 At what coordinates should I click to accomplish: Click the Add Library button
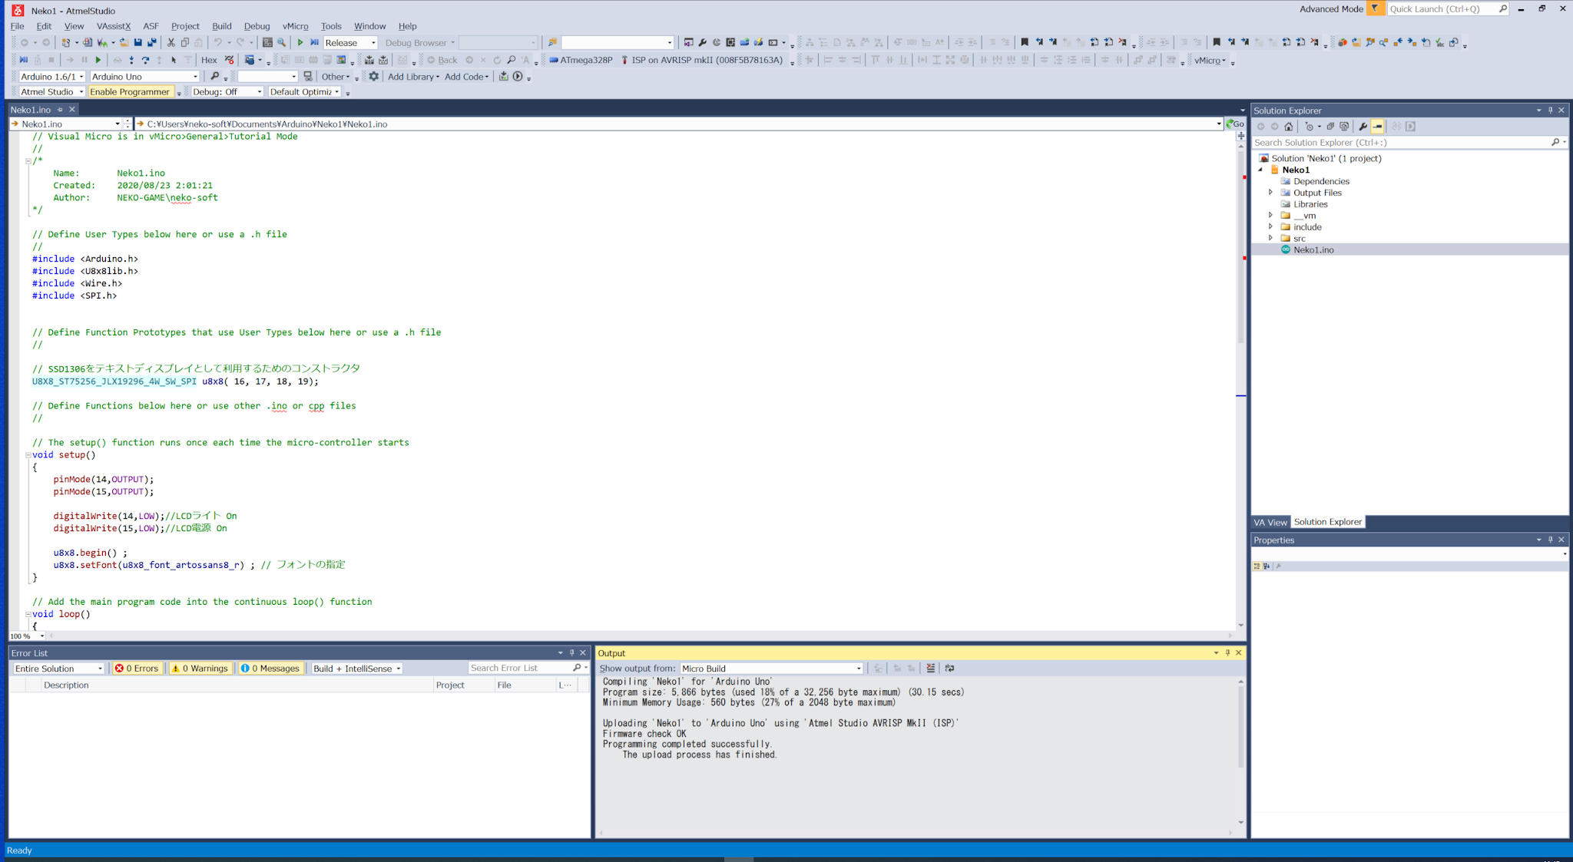point(413,77)
